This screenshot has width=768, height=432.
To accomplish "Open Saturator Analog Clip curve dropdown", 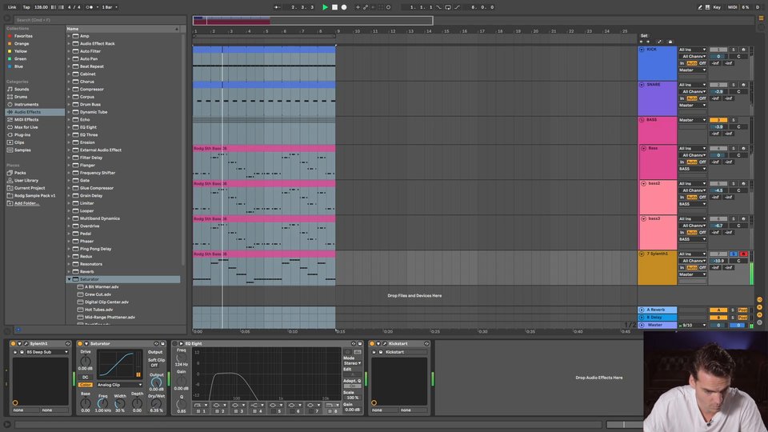I will coord(119,385).
